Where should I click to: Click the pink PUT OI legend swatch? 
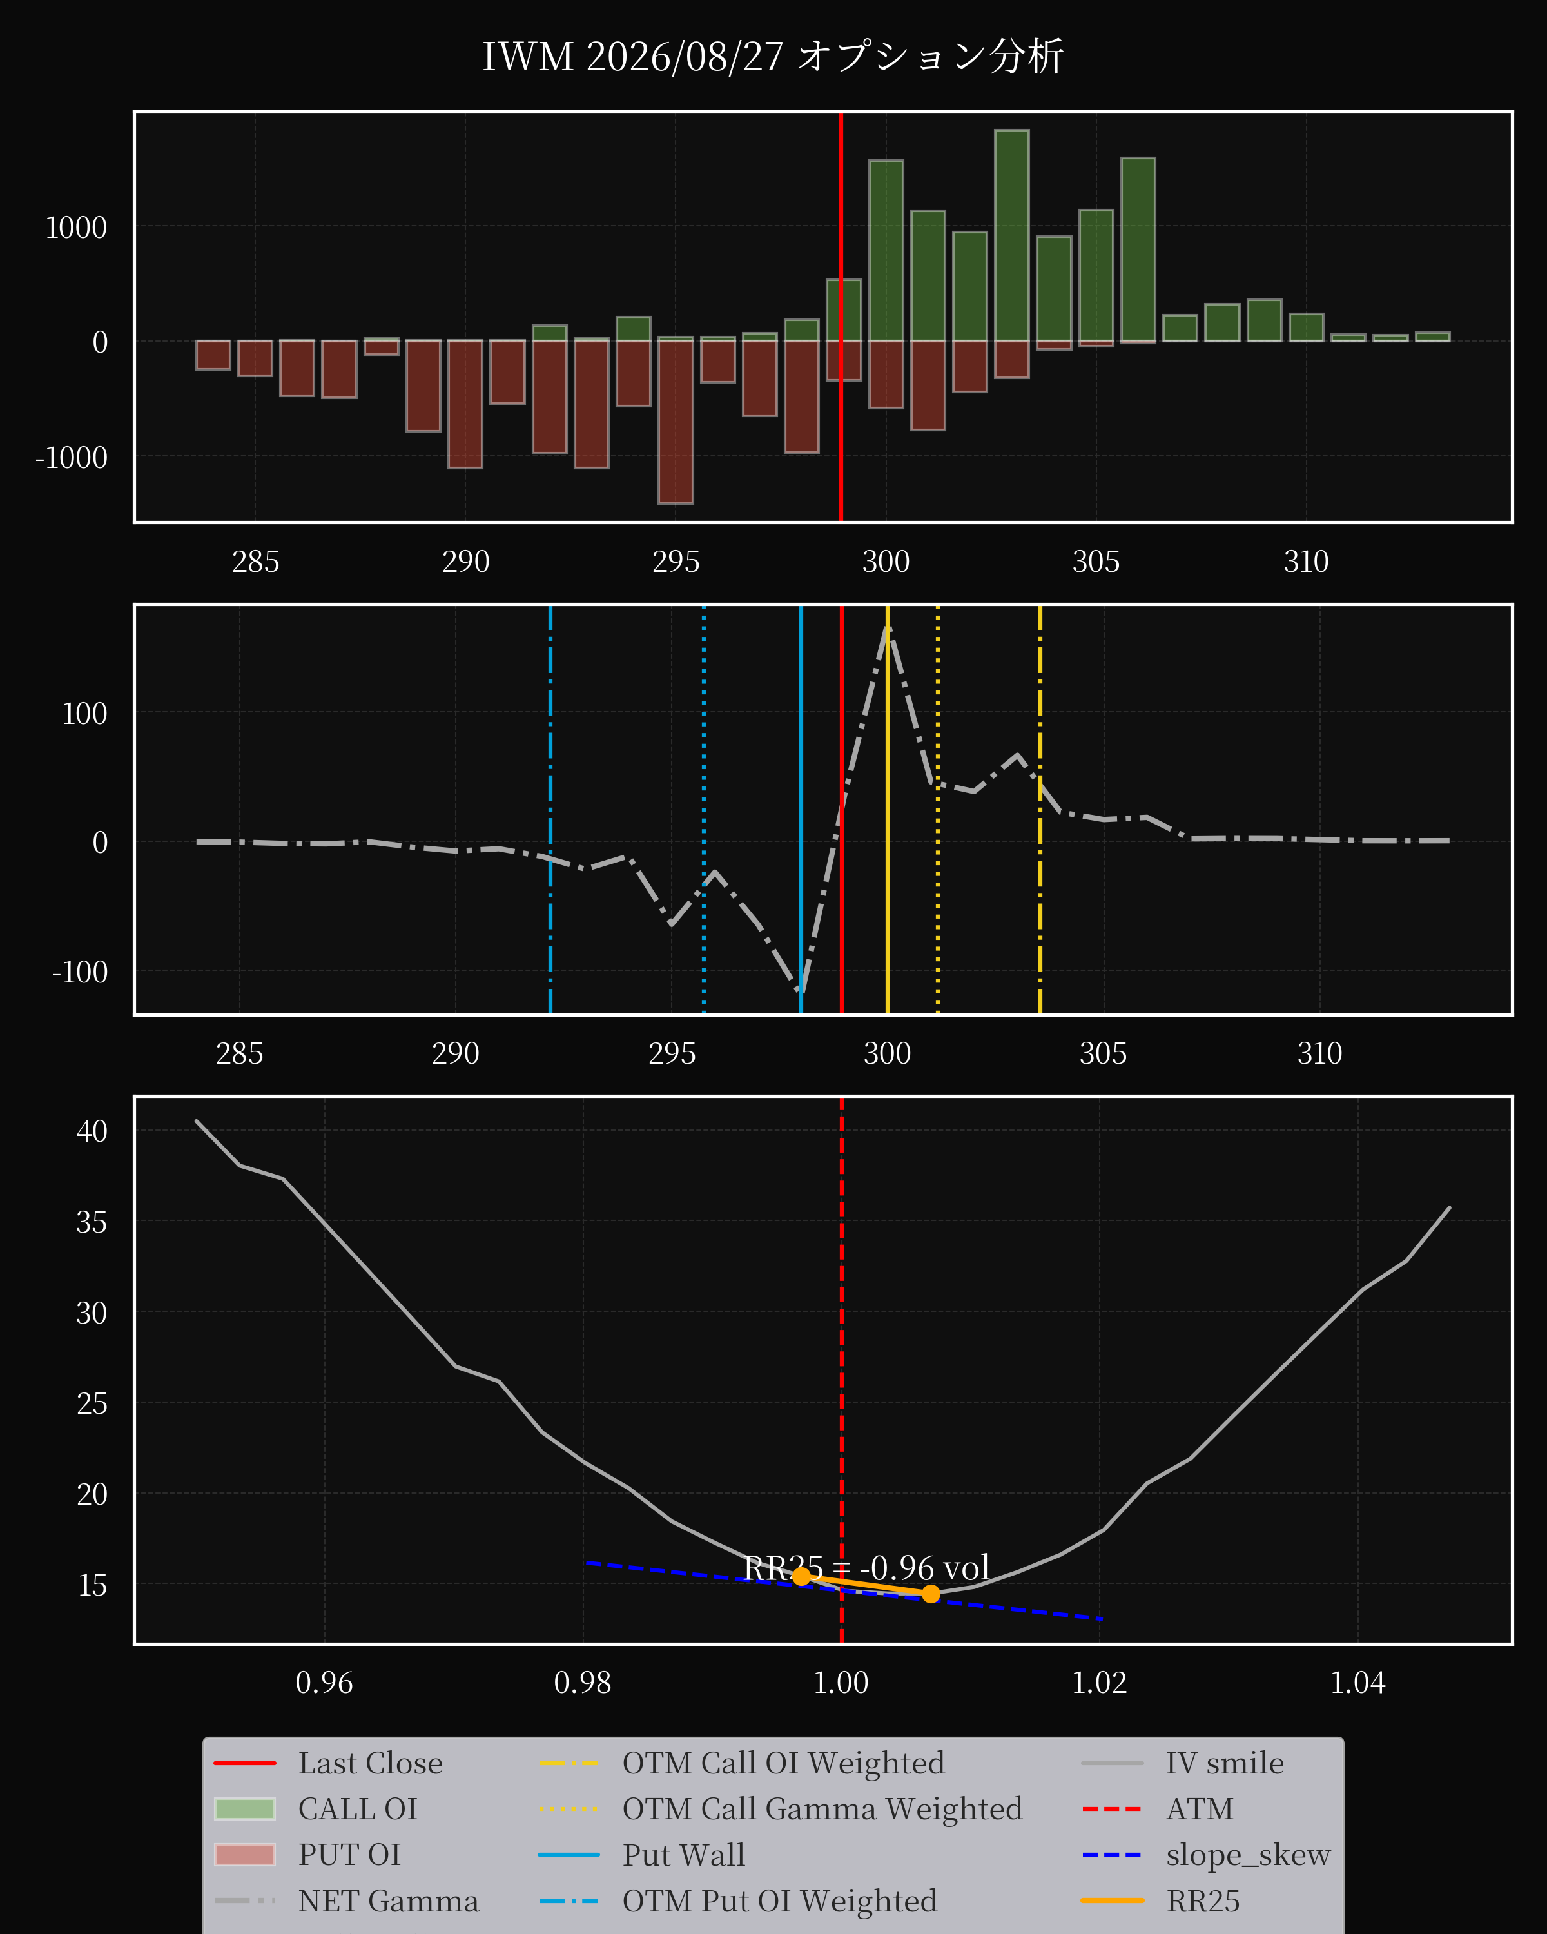[x=245, y=1855]
